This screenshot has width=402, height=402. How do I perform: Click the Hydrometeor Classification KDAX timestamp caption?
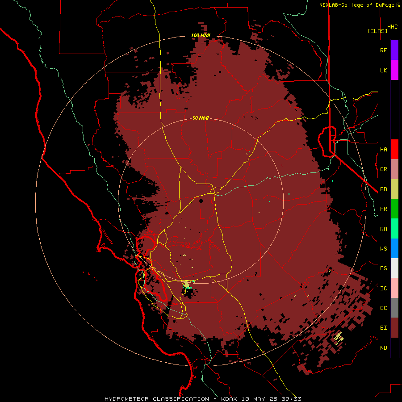(x=203, y=399)
